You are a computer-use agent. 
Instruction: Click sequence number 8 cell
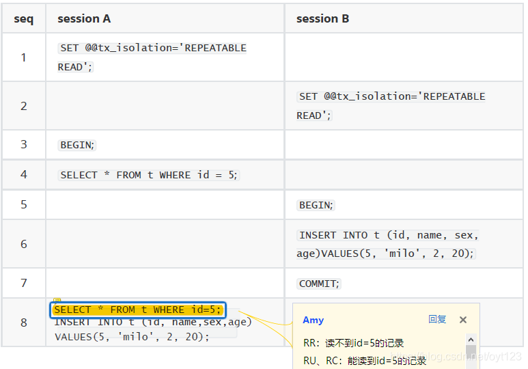point(24,323)
